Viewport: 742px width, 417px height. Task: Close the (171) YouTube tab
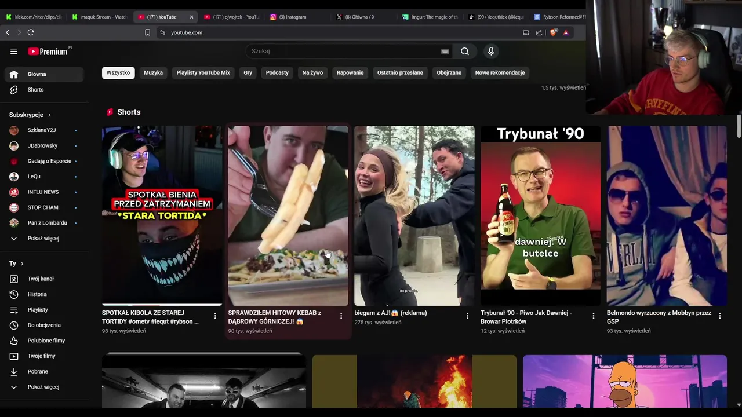[x=191, y=17]
